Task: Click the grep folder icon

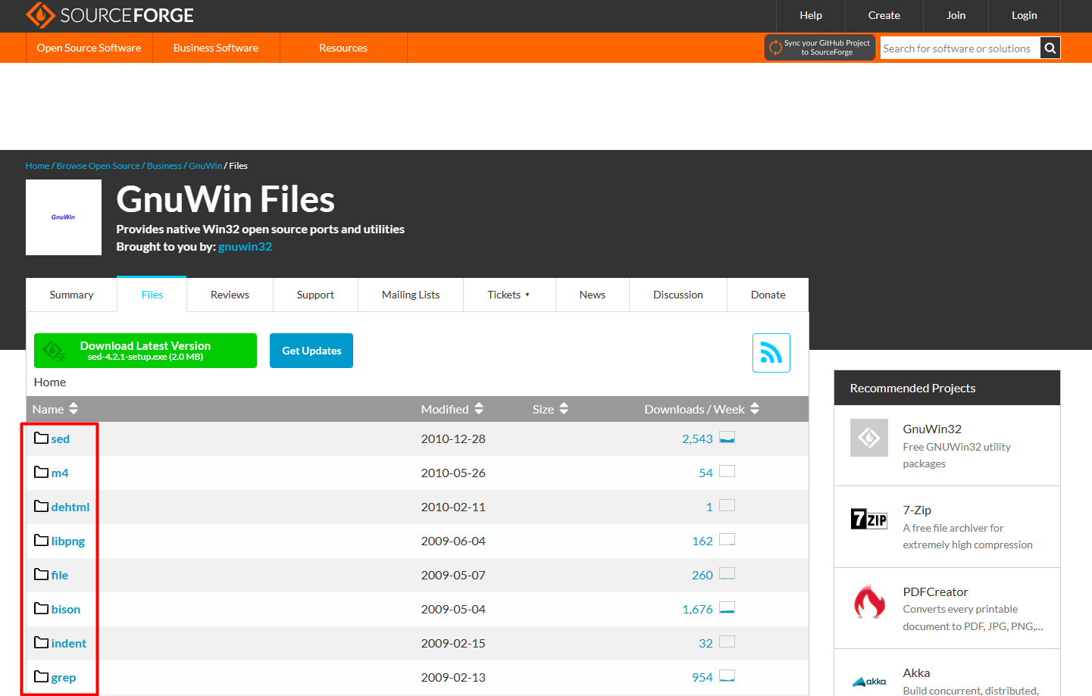Action: pyautogui.click(x=42, y=676)
